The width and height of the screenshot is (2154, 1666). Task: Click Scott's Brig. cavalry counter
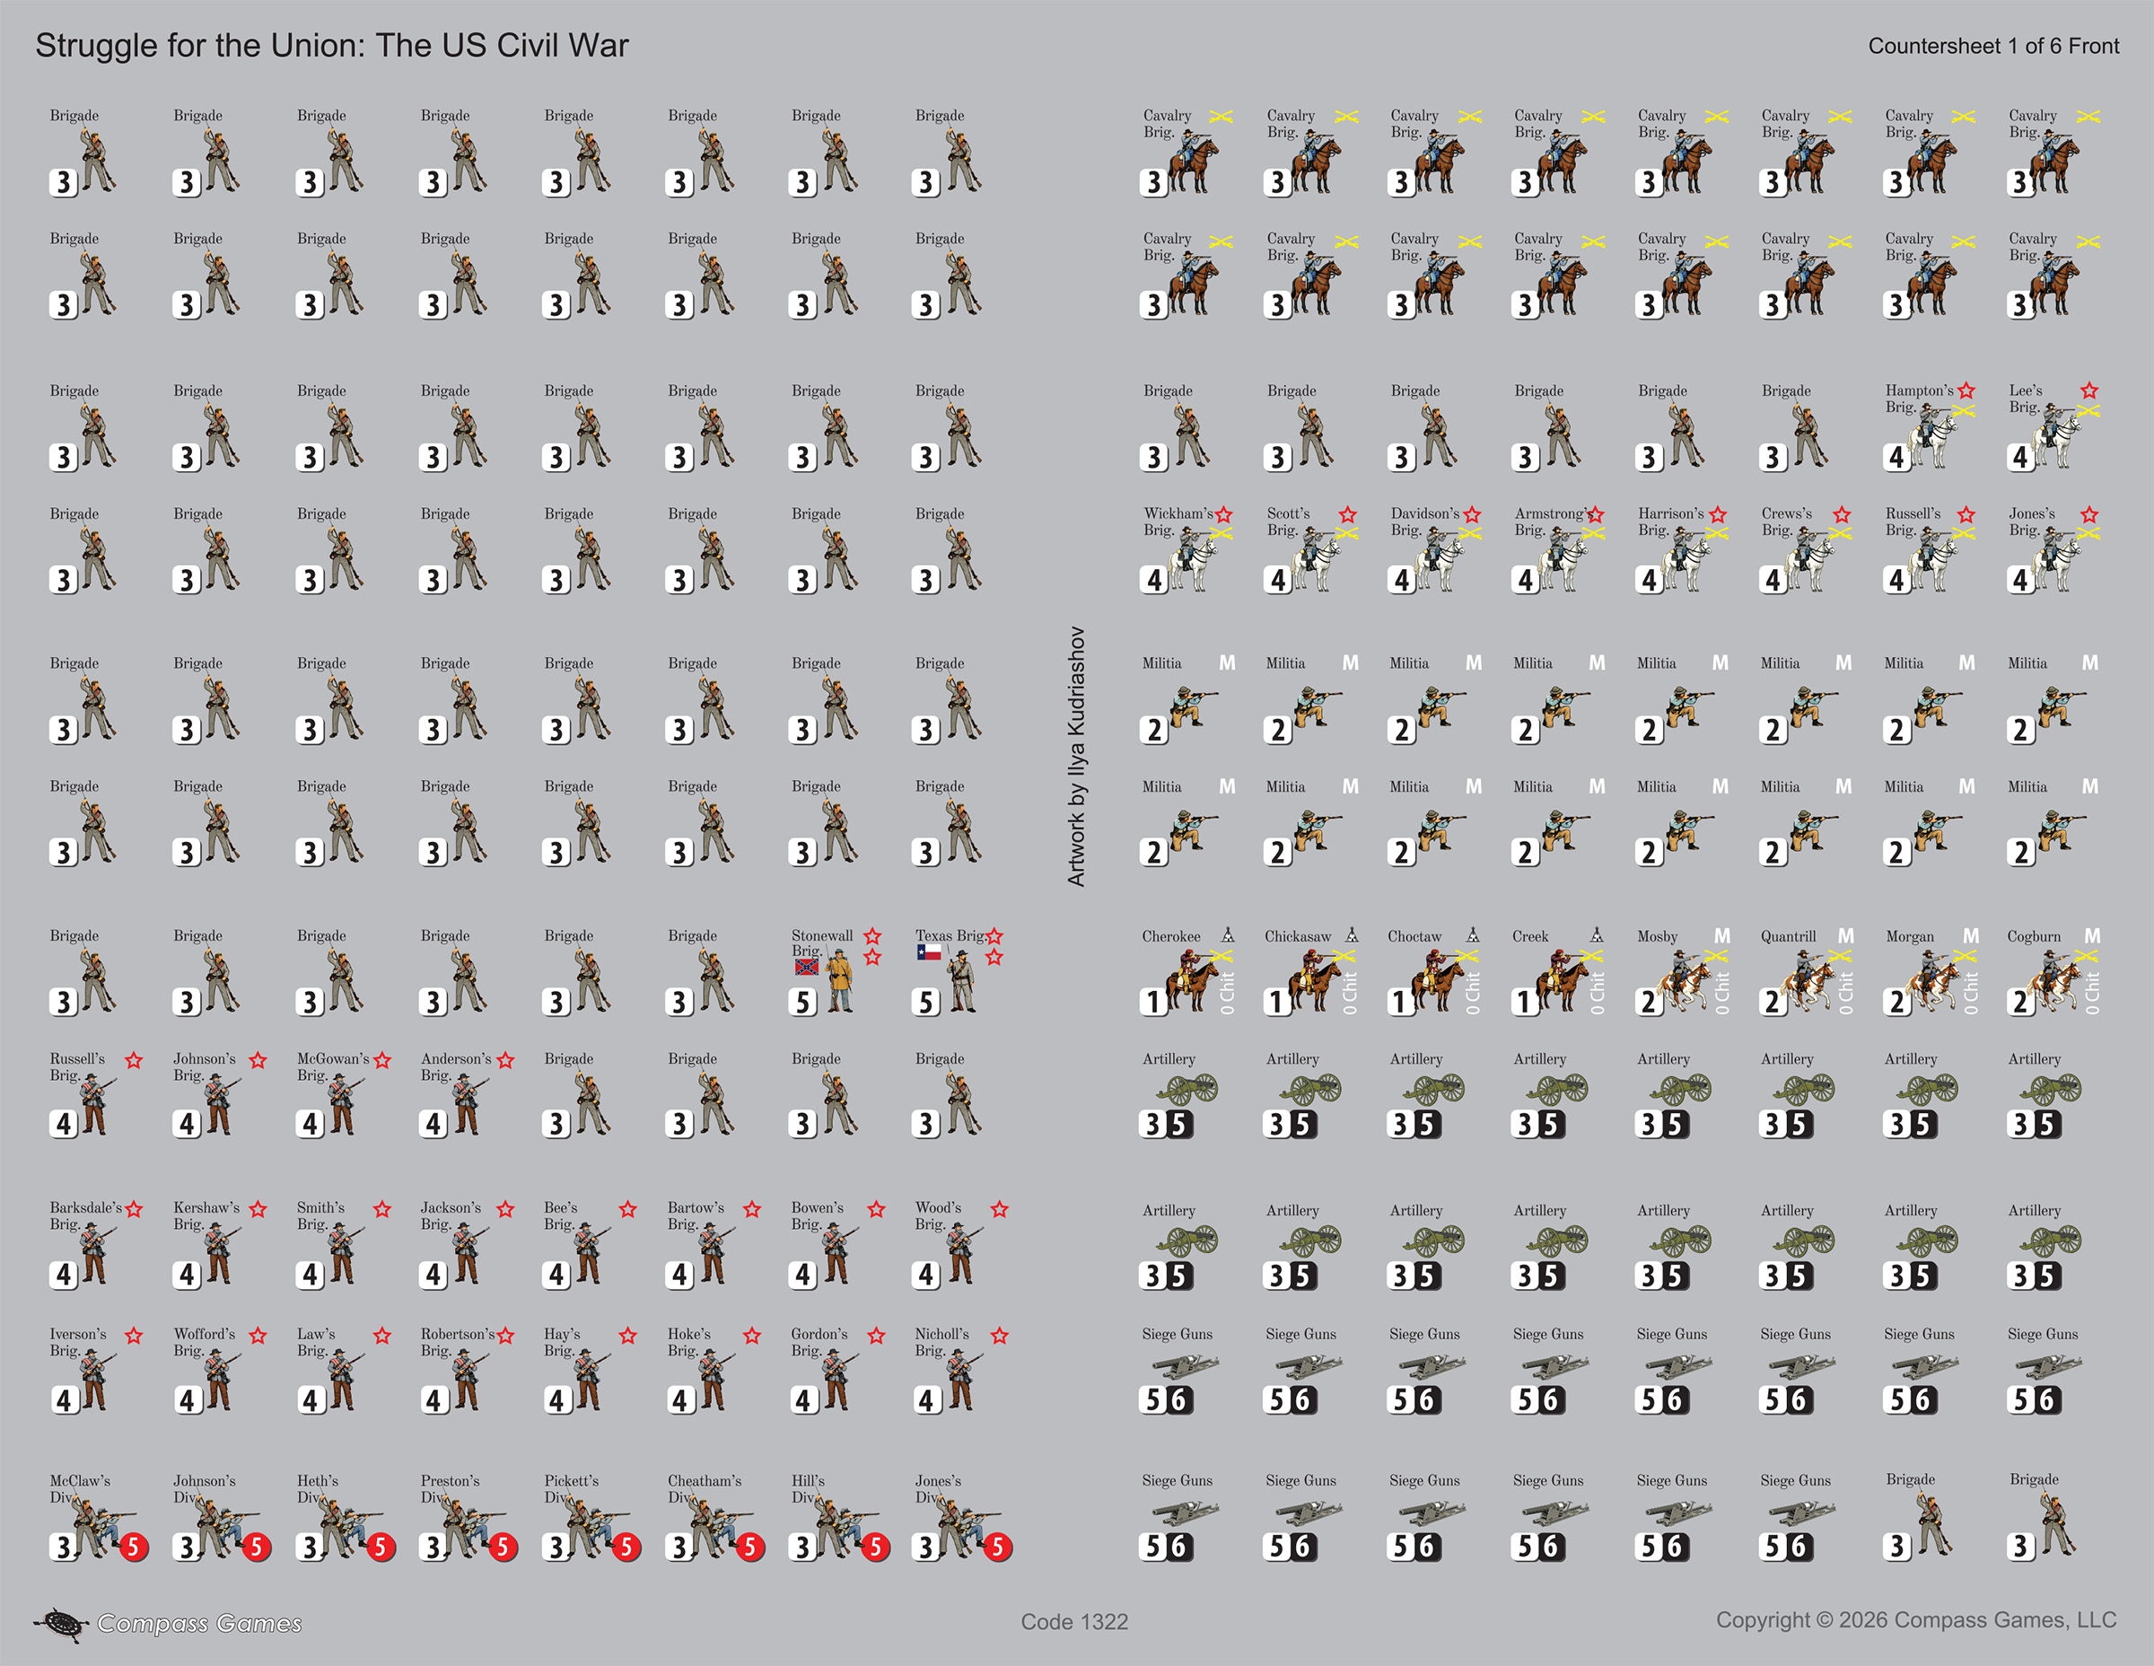coord(1312,549)
